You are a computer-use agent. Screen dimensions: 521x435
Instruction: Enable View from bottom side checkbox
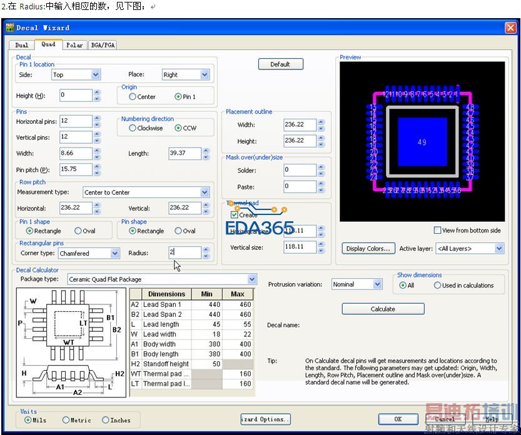[x=437, y=230]
